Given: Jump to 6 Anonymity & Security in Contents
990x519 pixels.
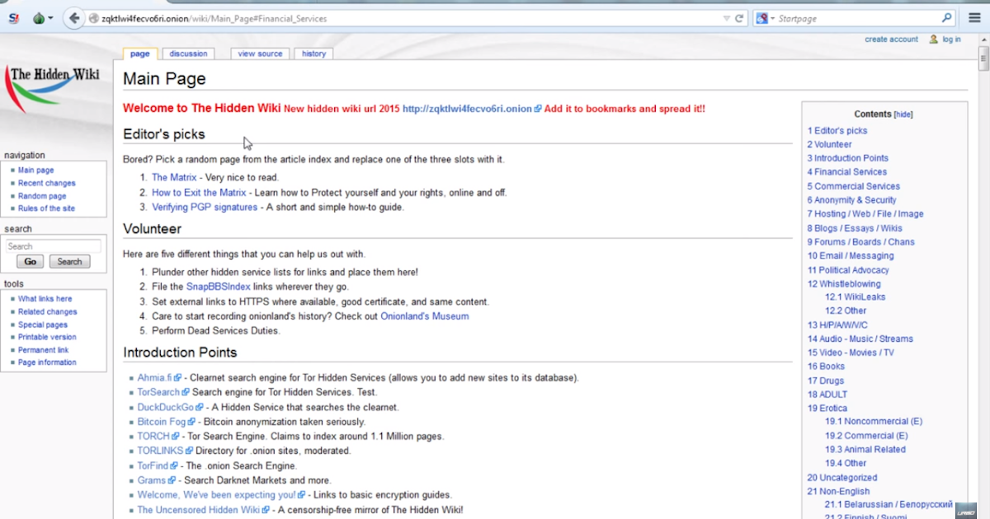Looking at the screenshot, I should click(x=851, y=200).
